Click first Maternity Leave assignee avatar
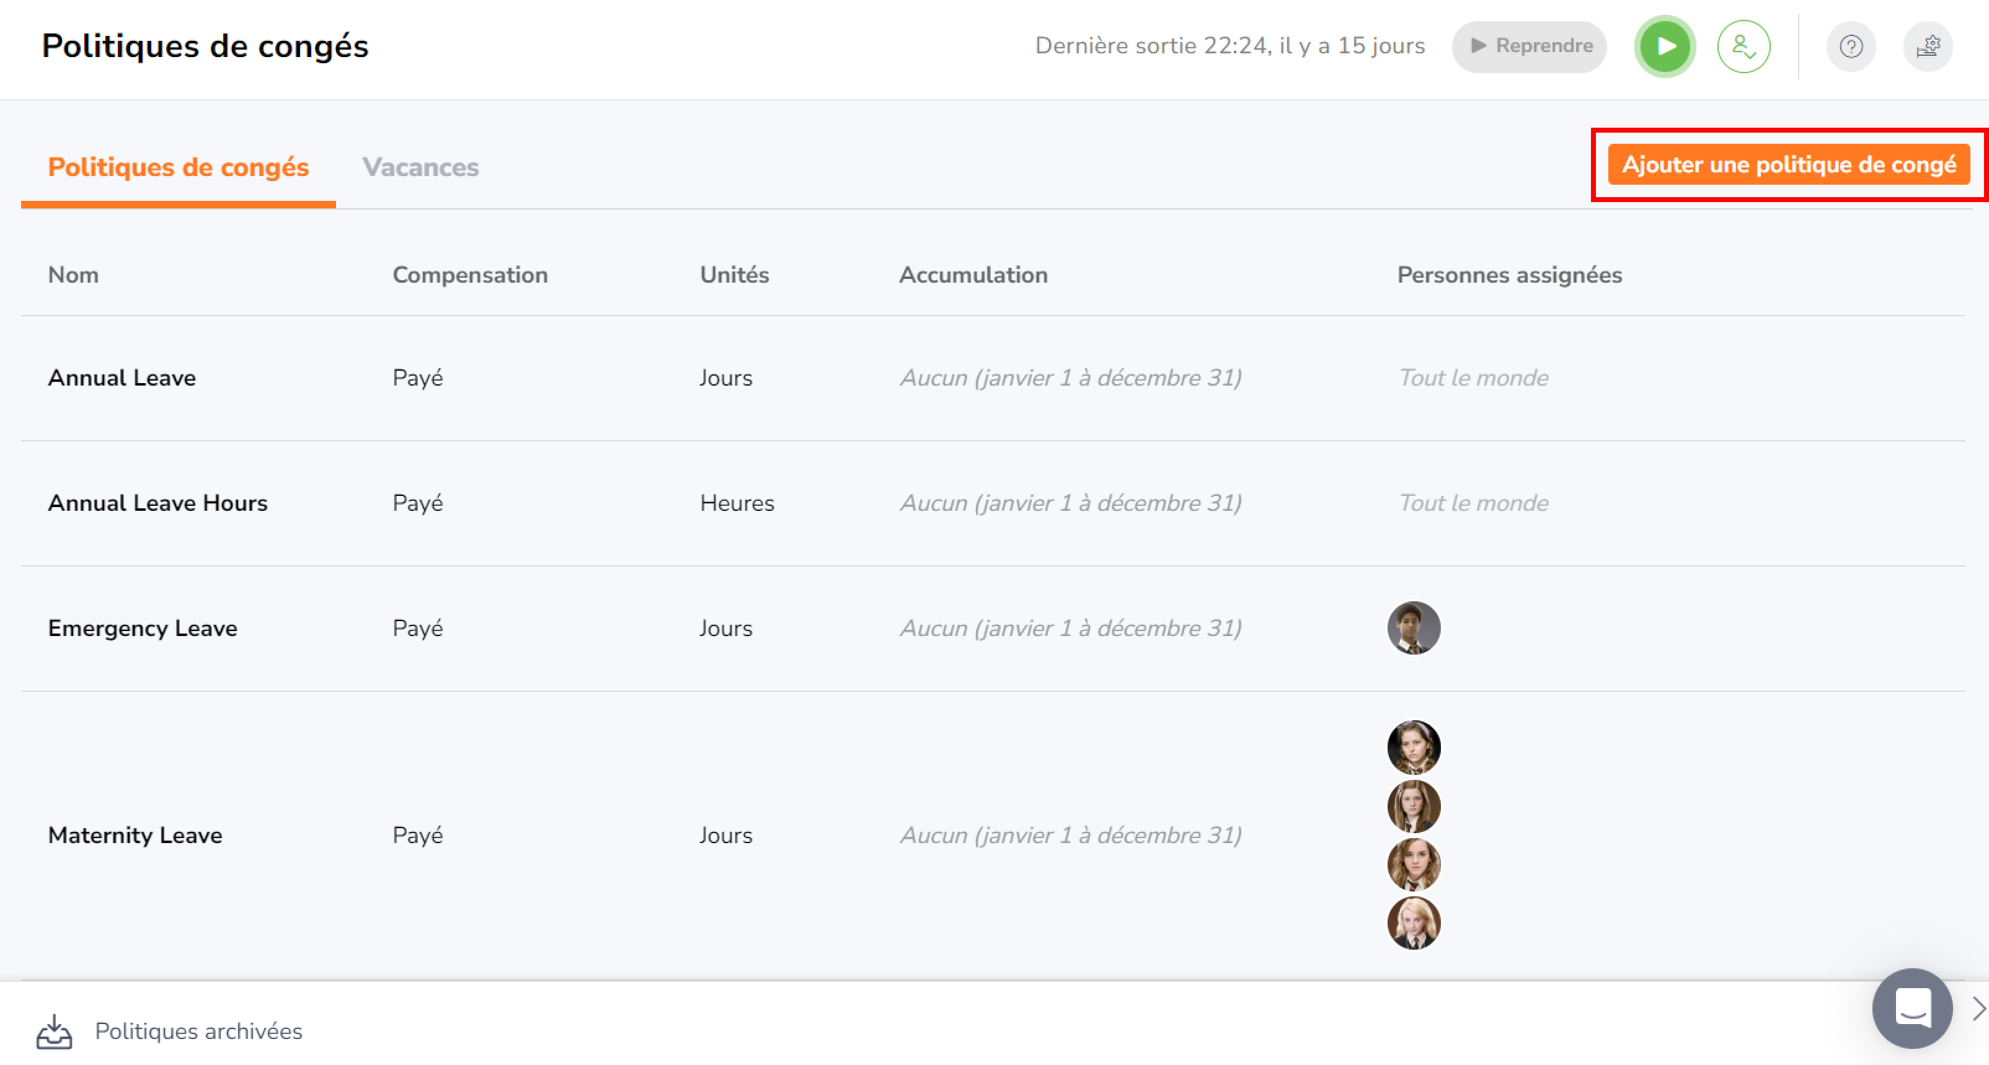Screen dimensions: 1989x1065 pos(1413,746)
